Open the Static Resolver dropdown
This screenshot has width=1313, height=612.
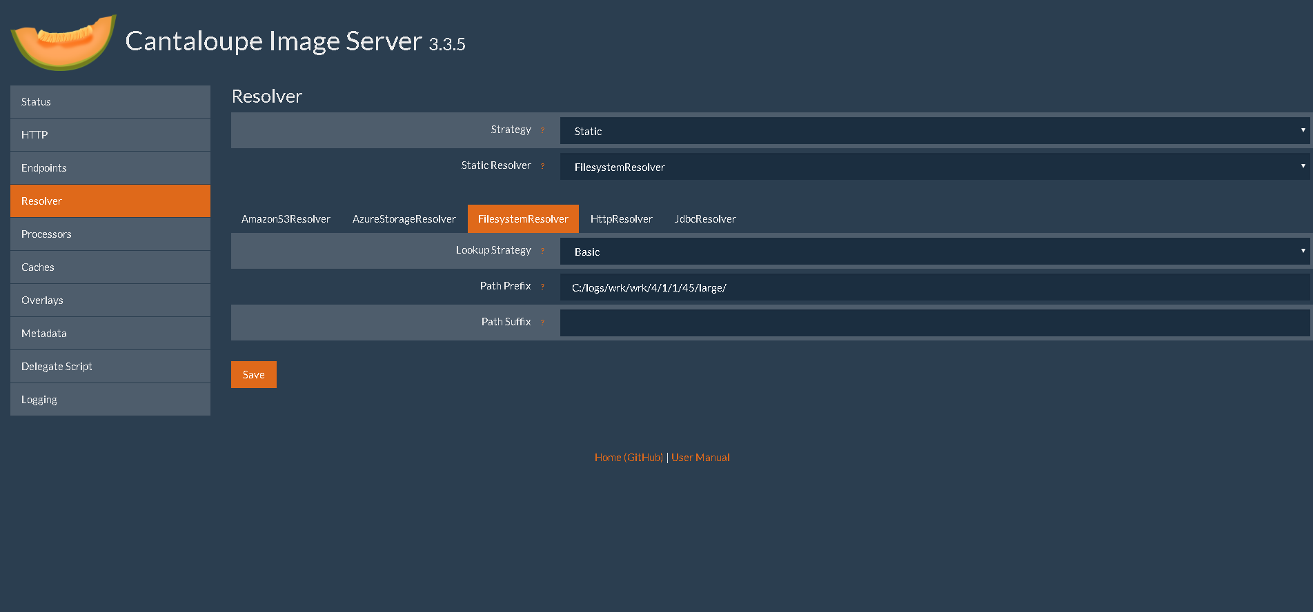tap(935, 167)
